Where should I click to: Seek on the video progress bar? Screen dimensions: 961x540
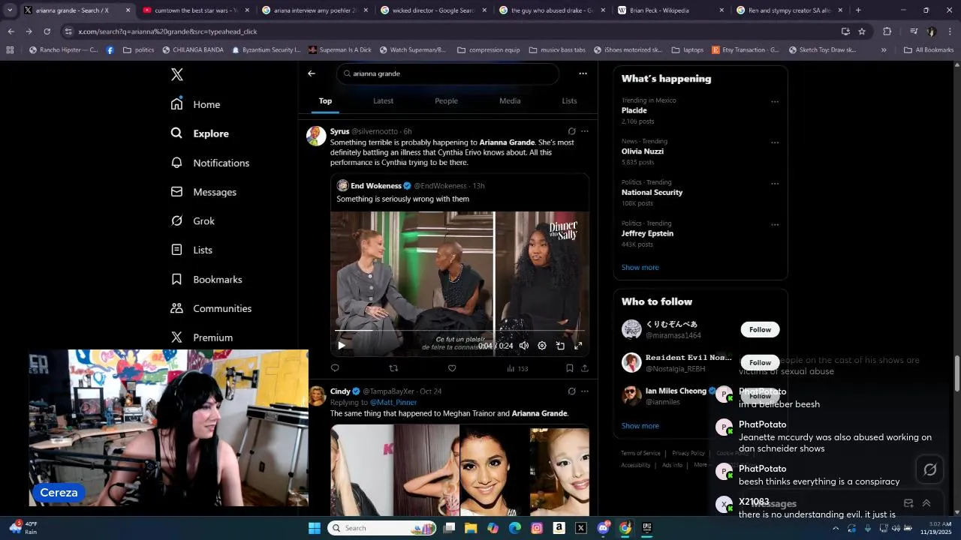459,331
